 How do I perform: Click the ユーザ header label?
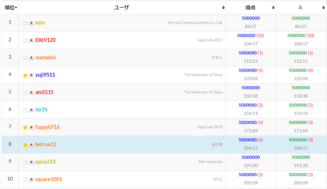(x=122, y=8)
